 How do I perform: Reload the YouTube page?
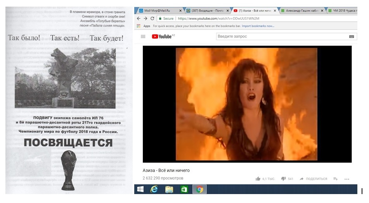152,18
